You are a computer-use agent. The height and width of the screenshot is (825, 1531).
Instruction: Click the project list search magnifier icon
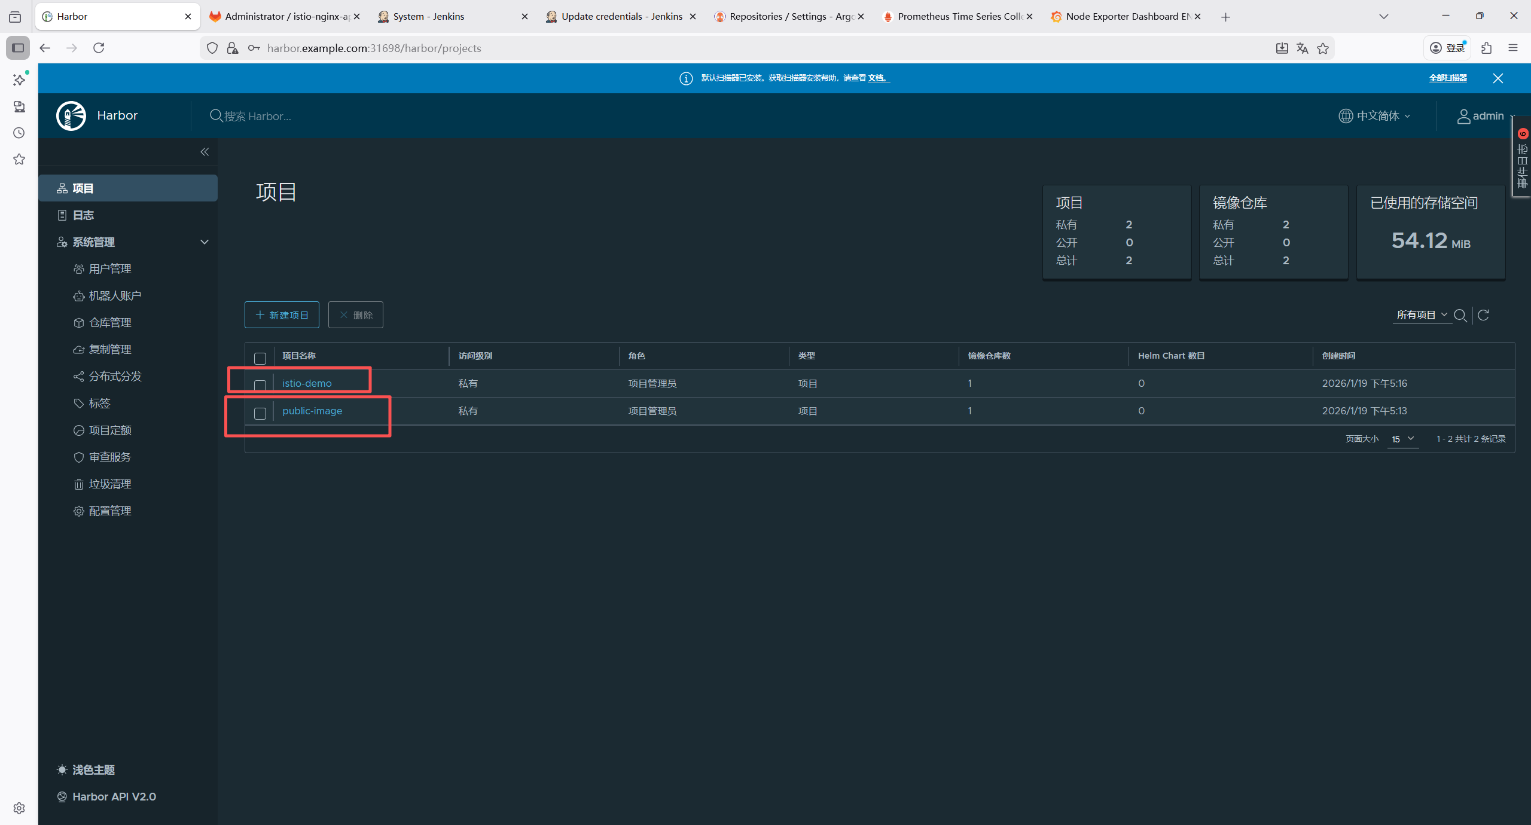1460,315
